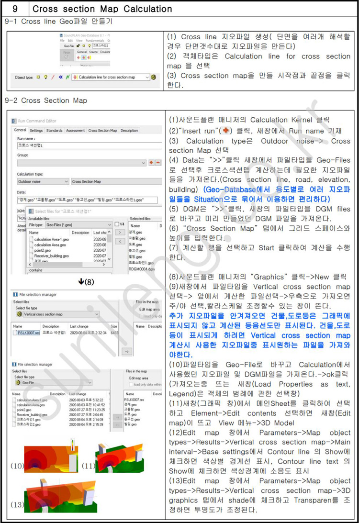
Task: Click file icon of point2.geo in Available files
Action: point(31,250)
